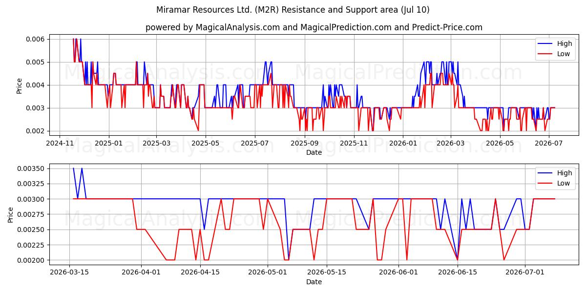
Task: Click the '2025-03' tick label on the top chart
Action: (x=156, y=144)
